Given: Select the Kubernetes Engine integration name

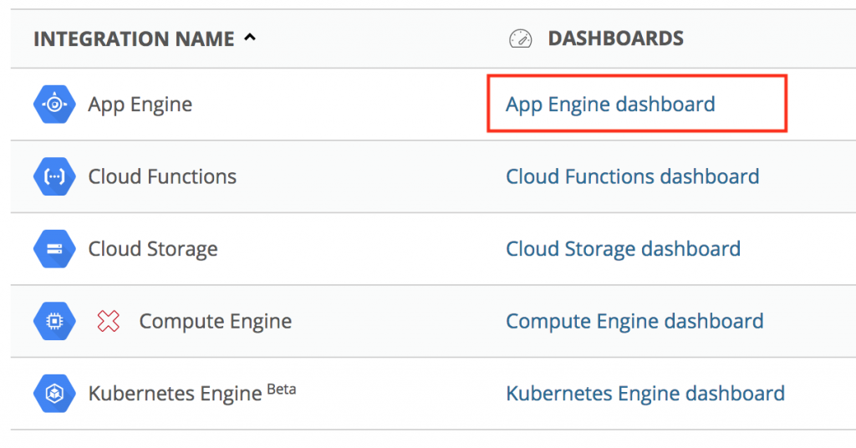Looking at the screenshot, I should point(175,394).
